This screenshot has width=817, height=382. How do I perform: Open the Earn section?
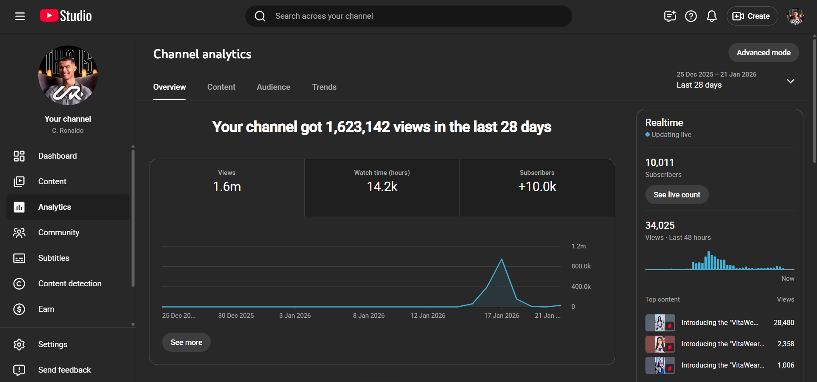click(46, 309)
